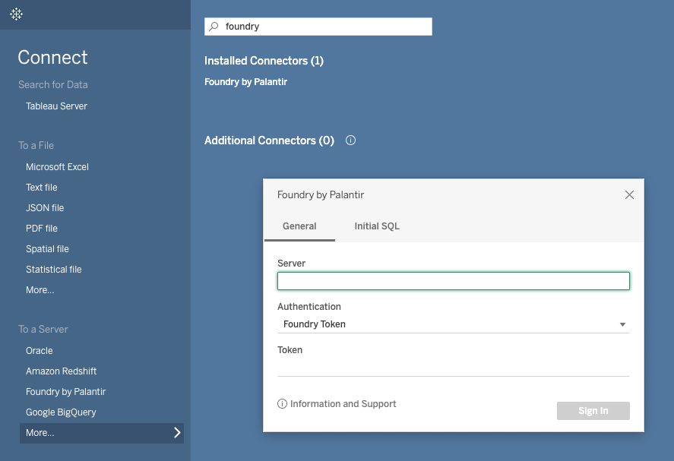Click the Additional Connectors (0) heading
674x461 pixels.
[269, 141]
